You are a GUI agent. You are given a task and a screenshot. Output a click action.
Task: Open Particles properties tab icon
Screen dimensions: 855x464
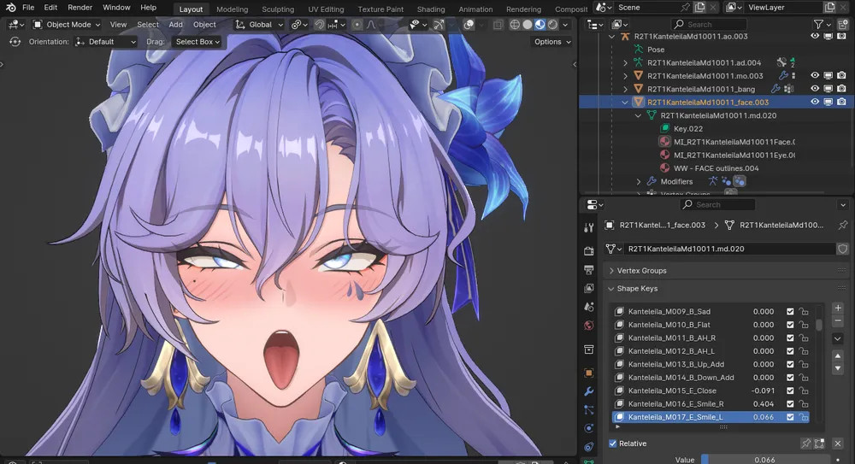pos(589,410)
